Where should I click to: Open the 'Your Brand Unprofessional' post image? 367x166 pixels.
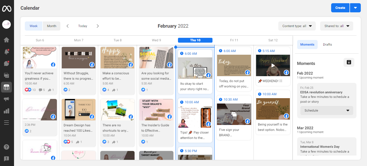pyautogui.click(x=234, y=114)
